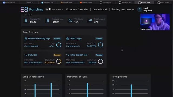Click the E8 Funding logo
This screenshot has height=97, width=173.
(x=32, y=9)
